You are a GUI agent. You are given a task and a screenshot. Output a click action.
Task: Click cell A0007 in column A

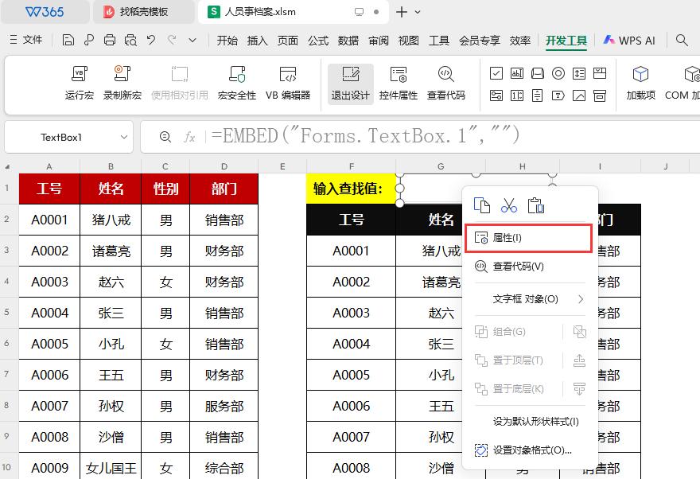point(49,406)
